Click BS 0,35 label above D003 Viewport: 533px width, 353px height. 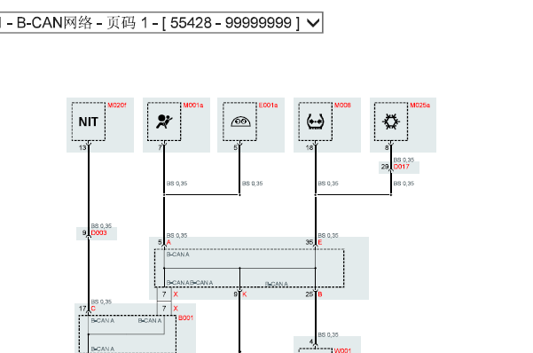(101, 226)
